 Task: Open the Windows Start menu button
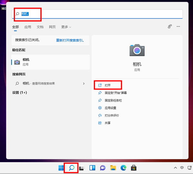[x=61, y=168]
